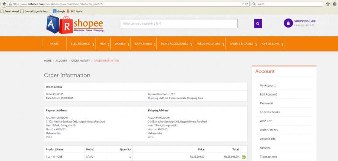The height and width of the screenshot is (161, 338).
Task: Go to Order History breadcrumb
Action: coord(80,61)
